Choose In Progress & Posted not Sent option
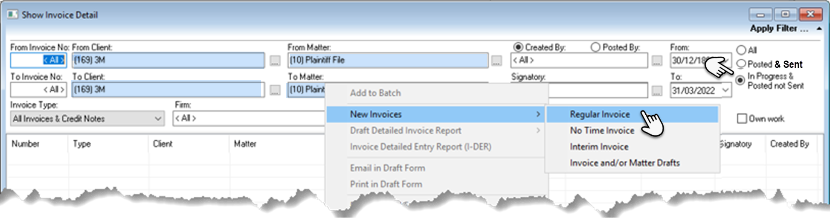 click(x=741, y=80)
